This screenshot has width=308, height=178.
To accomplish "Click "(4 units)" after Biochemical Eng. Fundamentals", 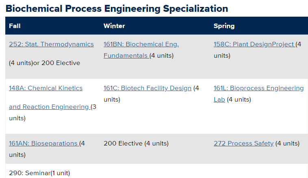I will point(161,56).
